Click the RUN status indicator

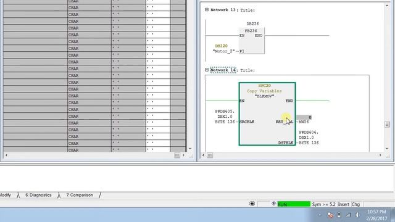pos(294,204)
